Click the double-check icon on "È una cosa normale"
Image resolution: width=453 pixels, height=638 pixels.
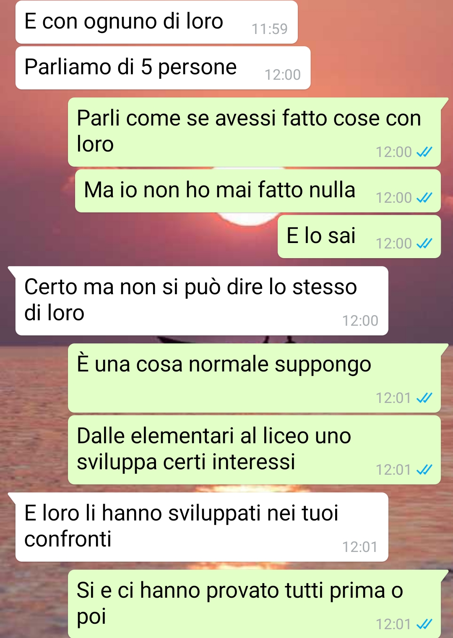click(424, 398)
